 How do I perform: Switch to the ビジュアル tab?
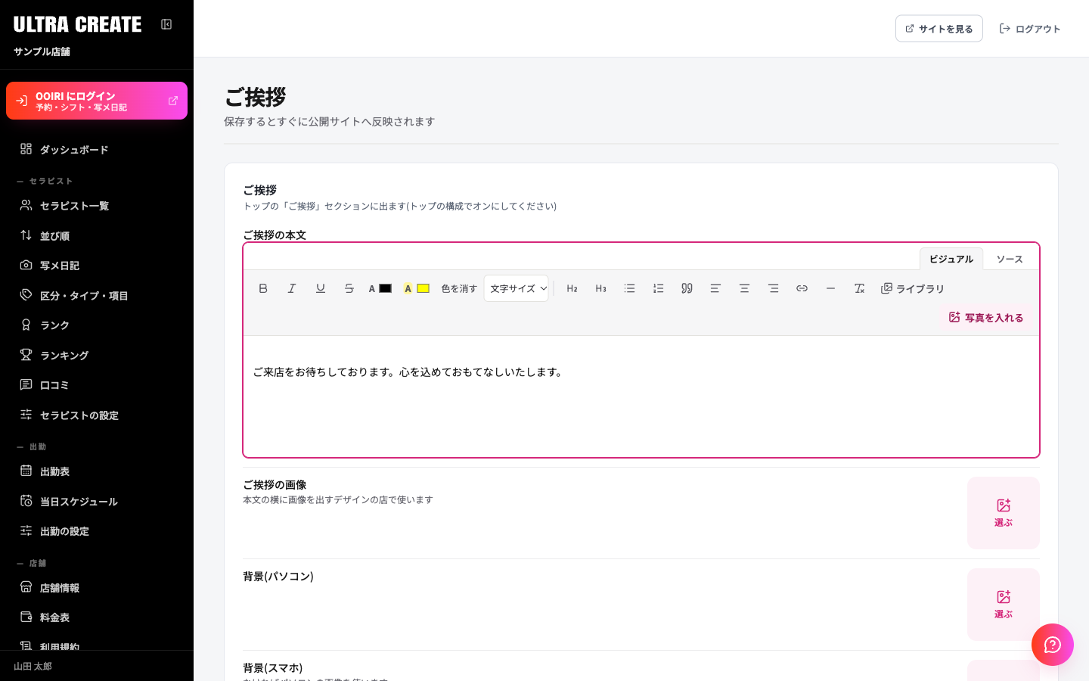[951, 259]
